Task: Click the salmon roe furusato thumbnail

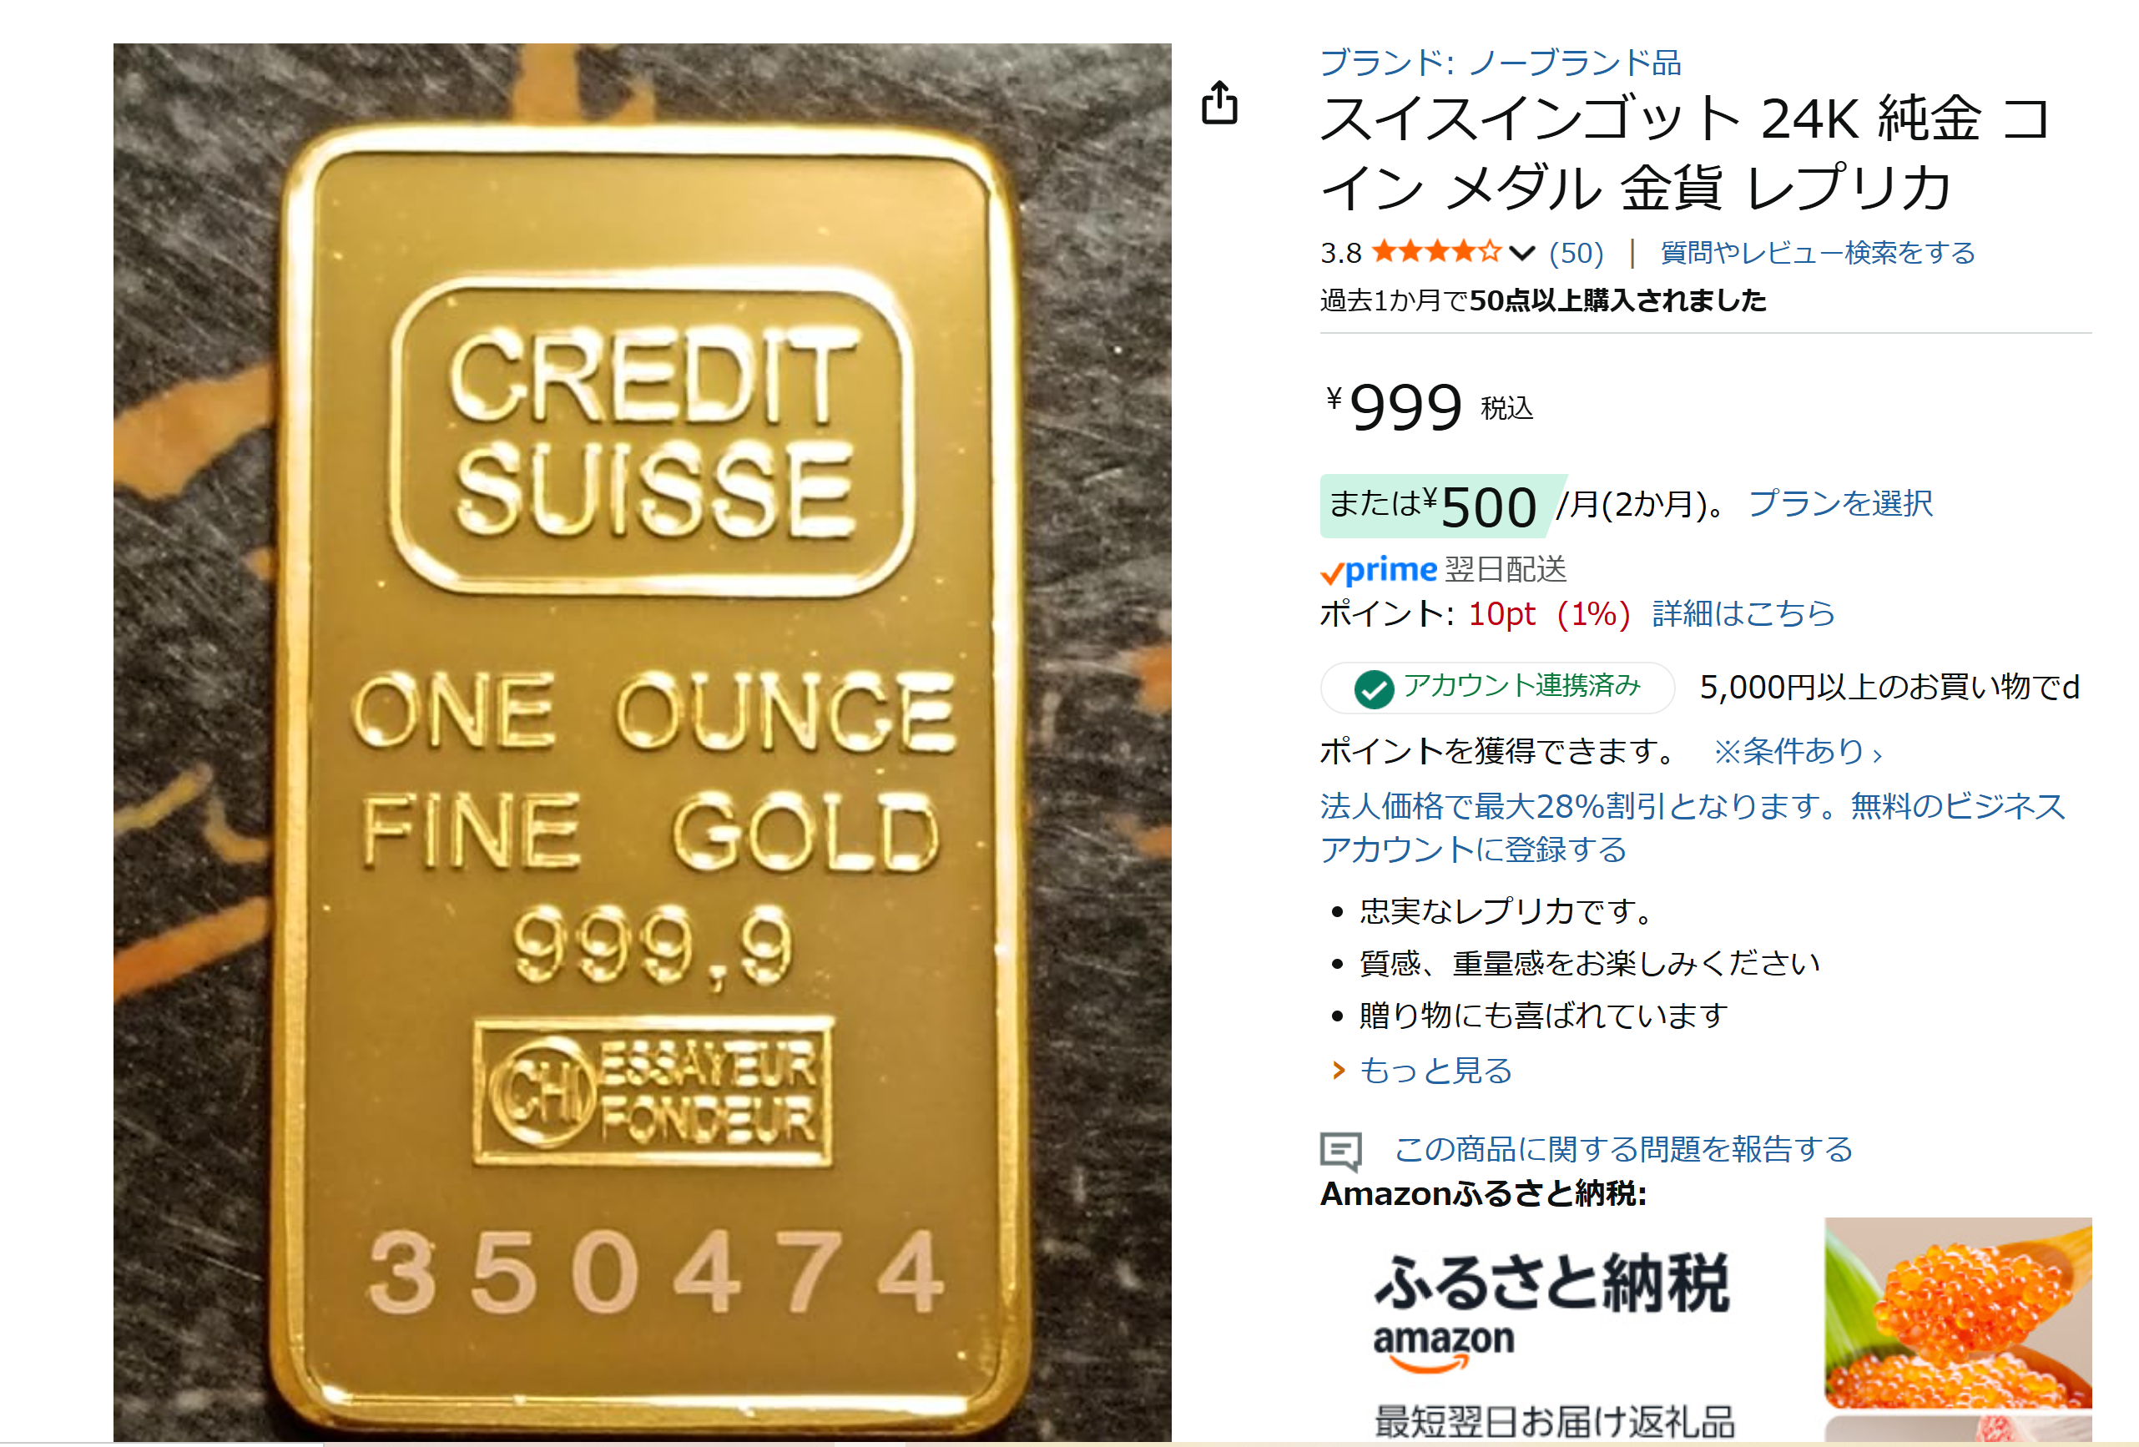Action: [x=1958, y=1313]
